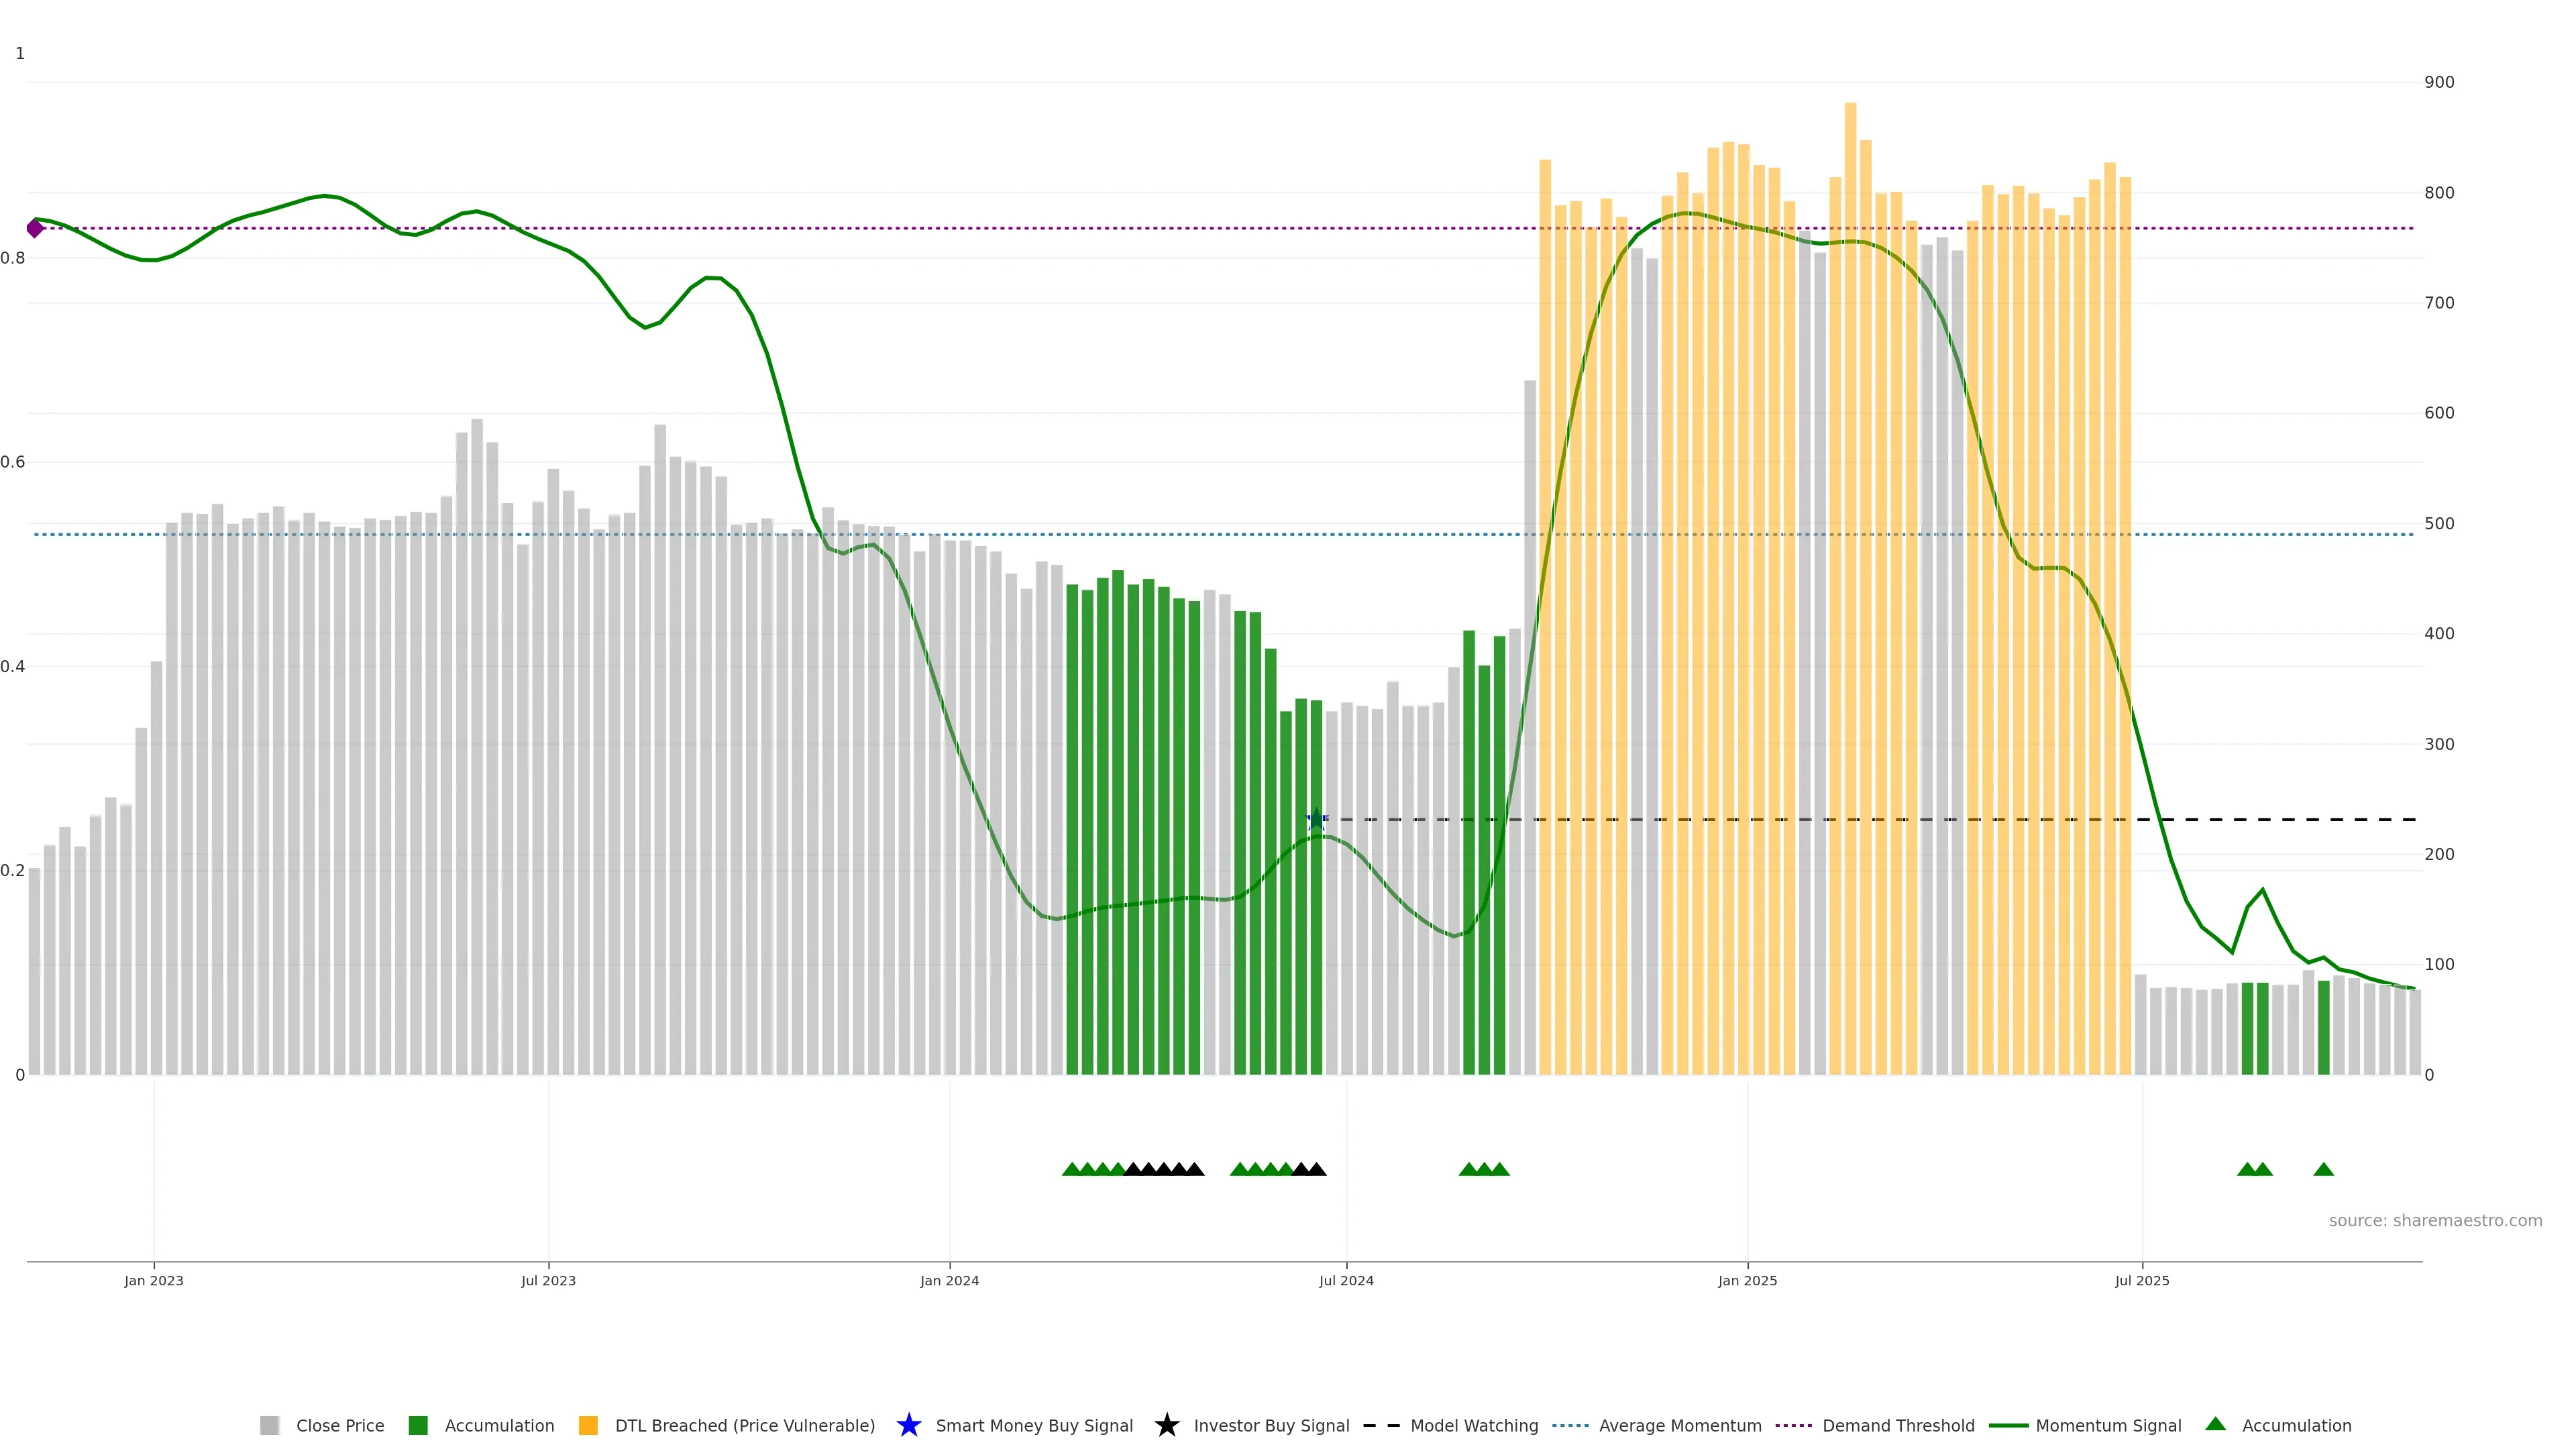Click the dashed Model Watching line icon in legend

1381,1425
